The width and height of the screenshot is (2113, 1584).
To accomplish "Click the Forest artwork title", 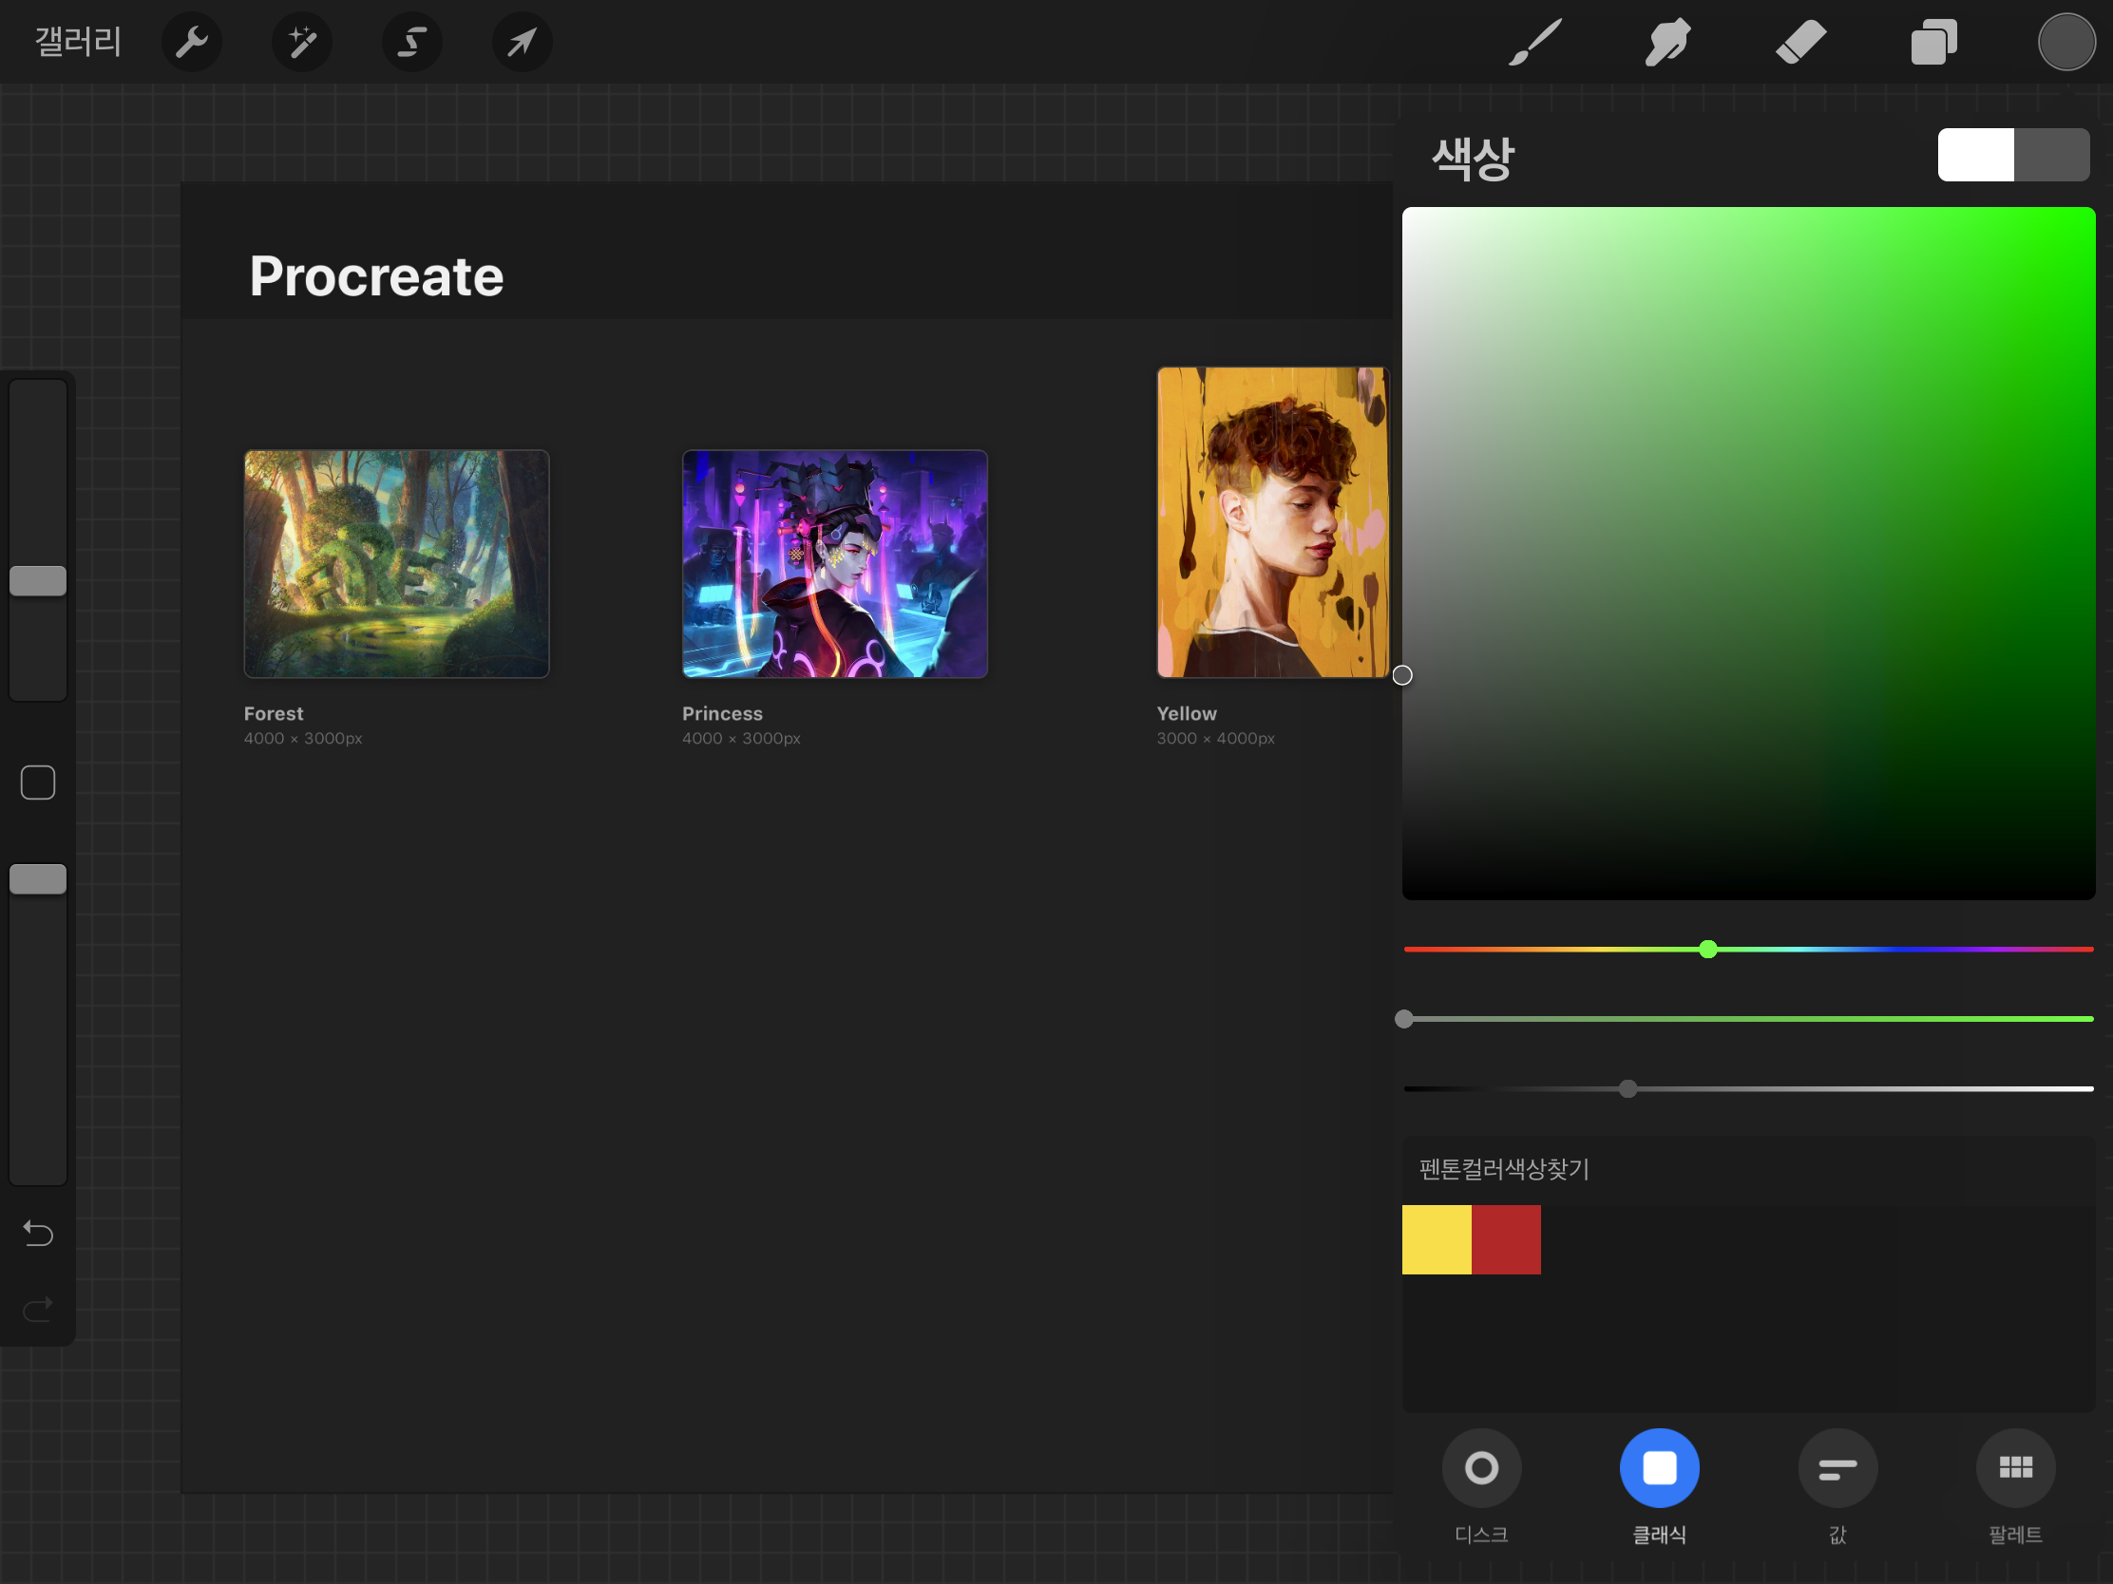I will [274, 713].
